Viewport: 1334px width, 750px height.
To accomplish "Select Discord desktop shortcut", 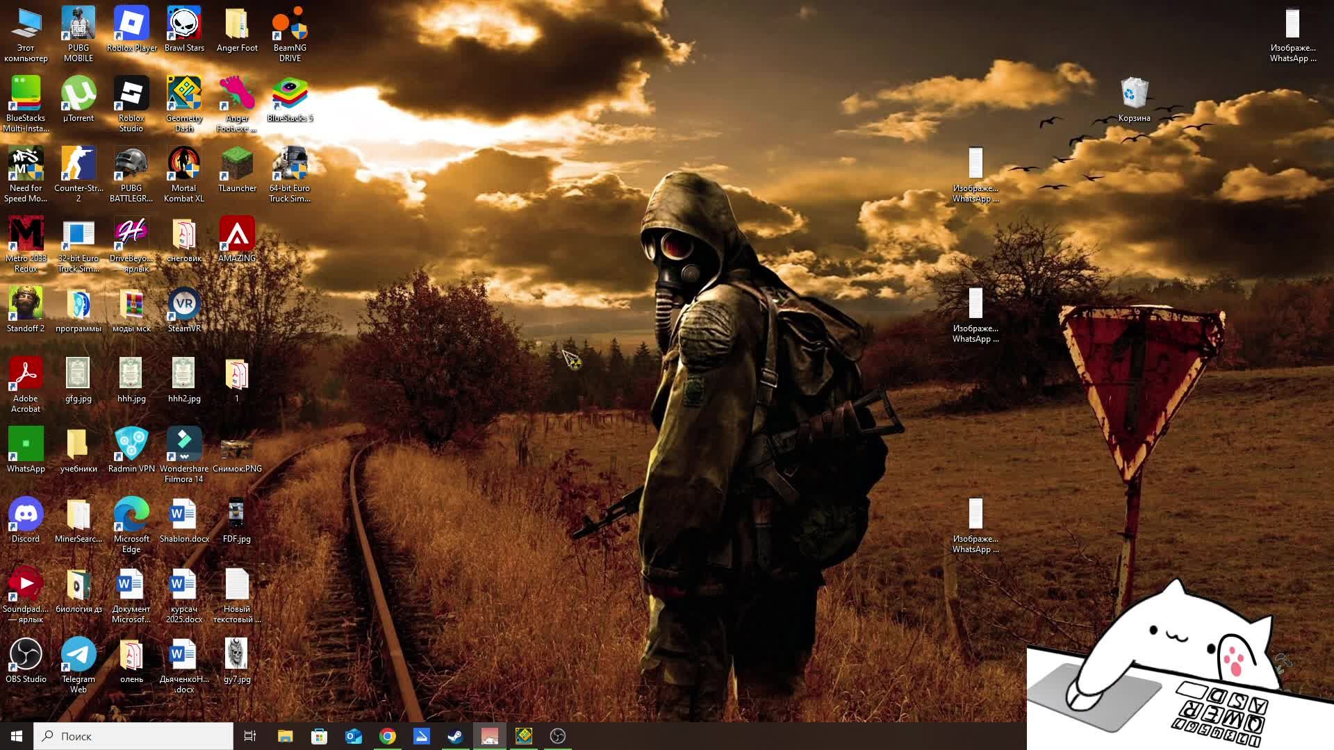I will click(26, 520).
